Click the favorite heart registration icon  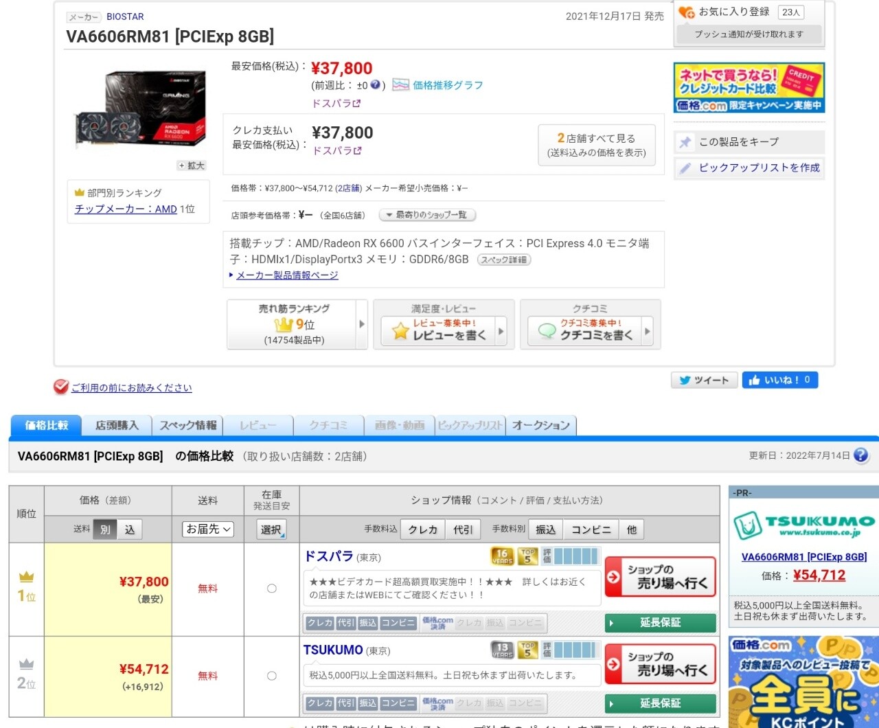(x=686, y=12)
